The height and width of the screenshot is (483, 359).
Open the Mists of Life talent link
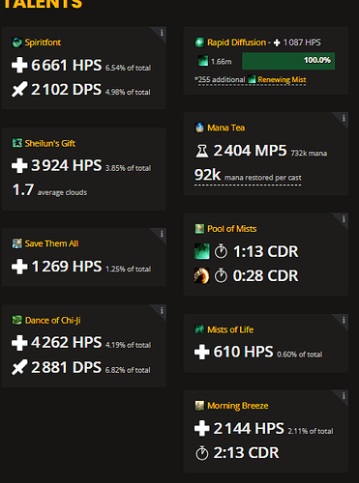230,329
